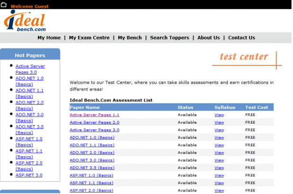Click the Ideal Bench.com logo

pyautogui.click(x=25, y=21)
